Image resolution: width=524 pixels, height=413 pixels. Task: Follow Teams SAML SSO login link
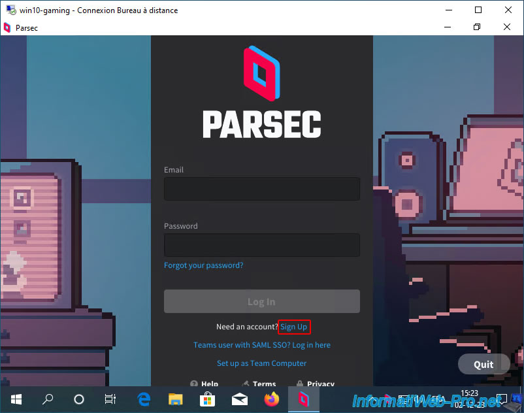click(x=261, y=345)
